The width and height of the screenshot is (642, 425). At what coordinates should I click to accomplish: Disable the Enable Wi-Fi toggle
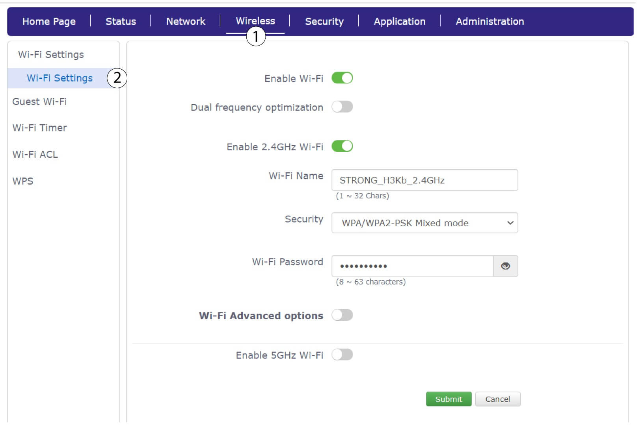(x=342, y=78)
